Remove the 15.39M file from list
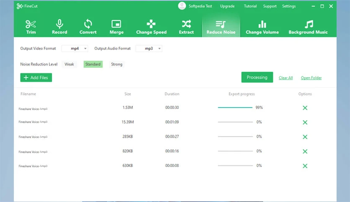The image size is (350, 202). point(305,122)
